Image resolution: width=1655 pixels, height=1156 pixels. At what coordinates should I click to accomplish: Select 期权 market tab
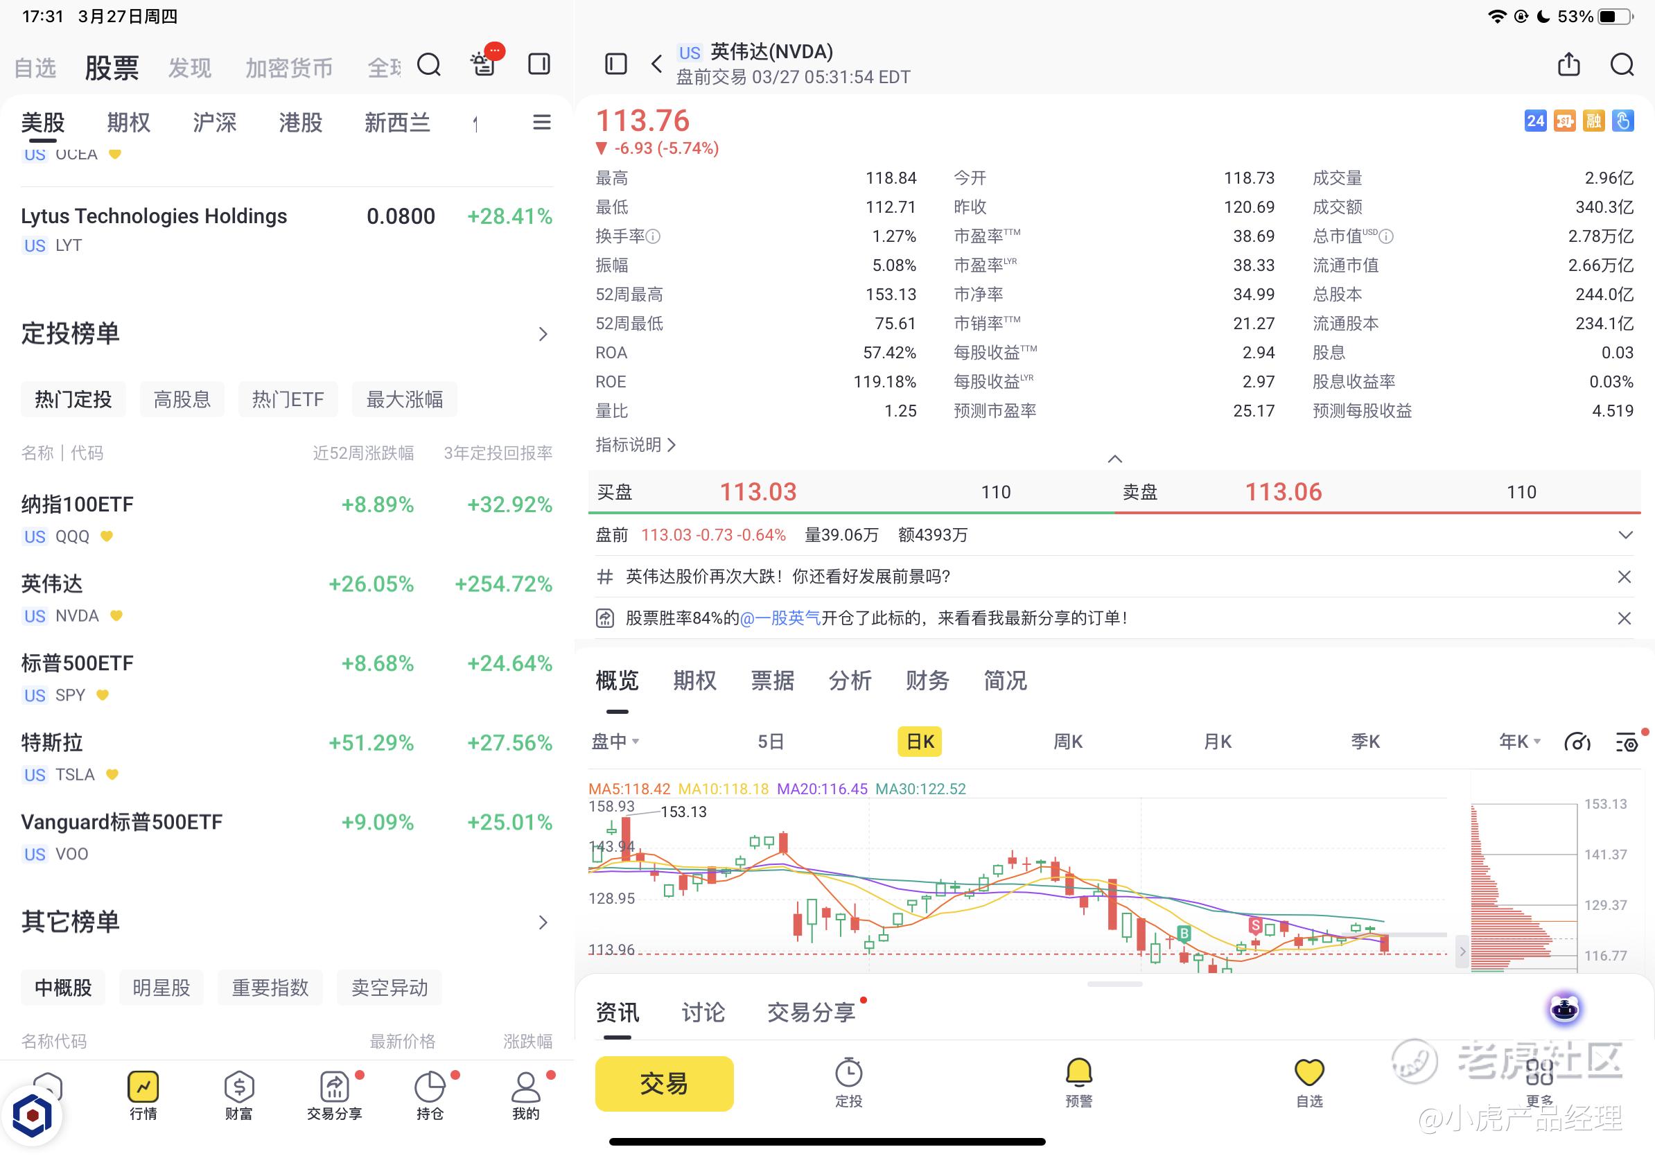click(x=128, y=123)
